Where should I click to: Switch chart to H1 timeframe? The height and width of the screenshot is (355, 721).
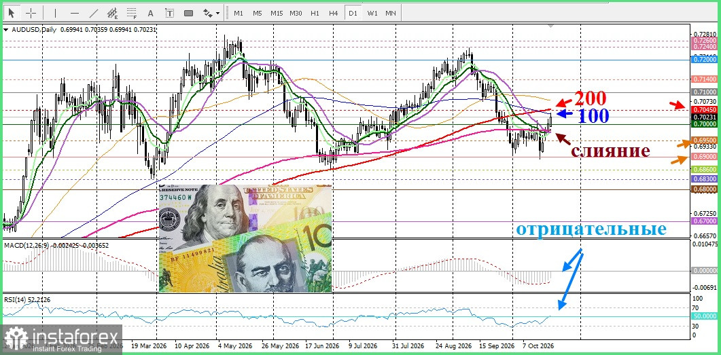(315, 13)
